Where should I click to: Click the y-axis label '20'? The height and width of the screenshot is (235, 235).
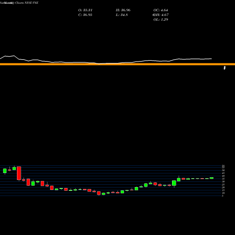(223, 188)
